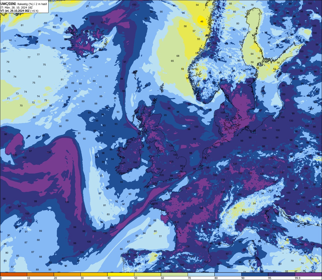
Task: Click the purple legend swatch above 99.9
Action: (308, 274)
